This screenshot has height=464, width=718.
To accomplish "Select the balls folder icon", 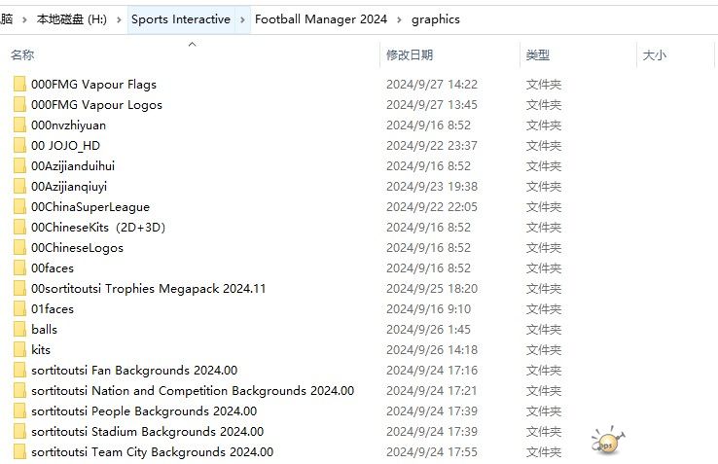I will click(19, 330).
